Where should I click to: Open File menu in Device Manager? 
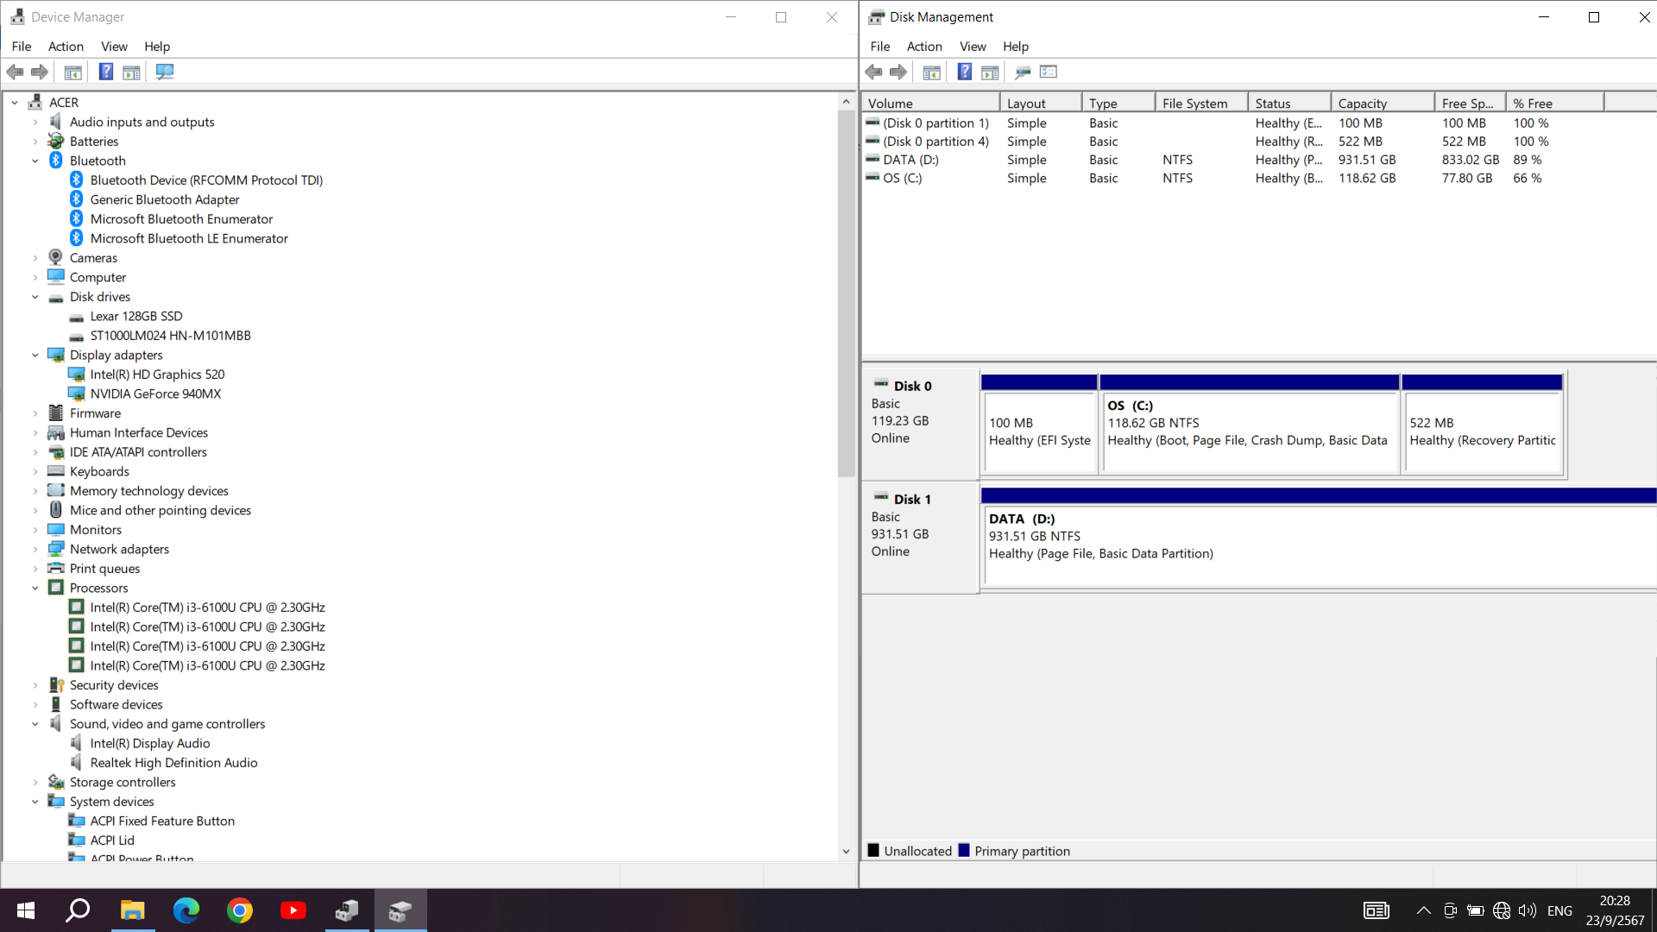click(22, 47)
